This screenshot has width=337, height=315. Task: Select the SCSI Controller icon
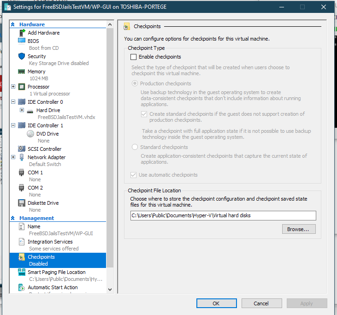[22, 149]
